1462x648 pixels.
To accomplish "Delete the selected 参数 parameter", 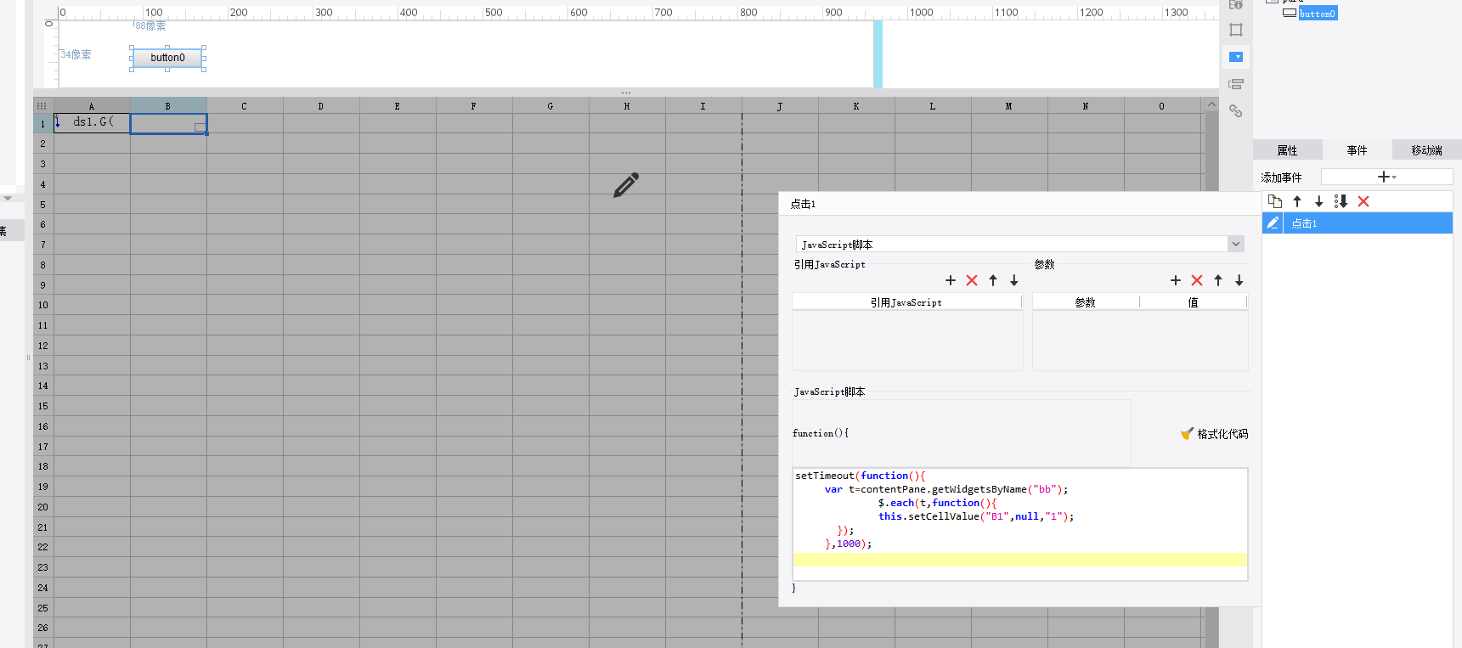I will coord(1197,280).
